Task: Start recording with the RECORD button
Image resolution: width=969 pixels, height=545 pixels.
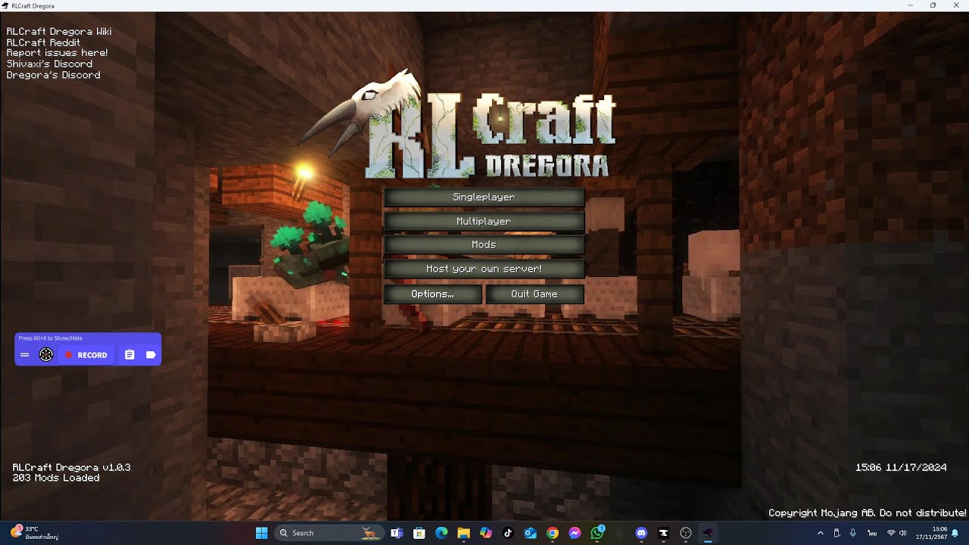Action: (x=86, y=355)
